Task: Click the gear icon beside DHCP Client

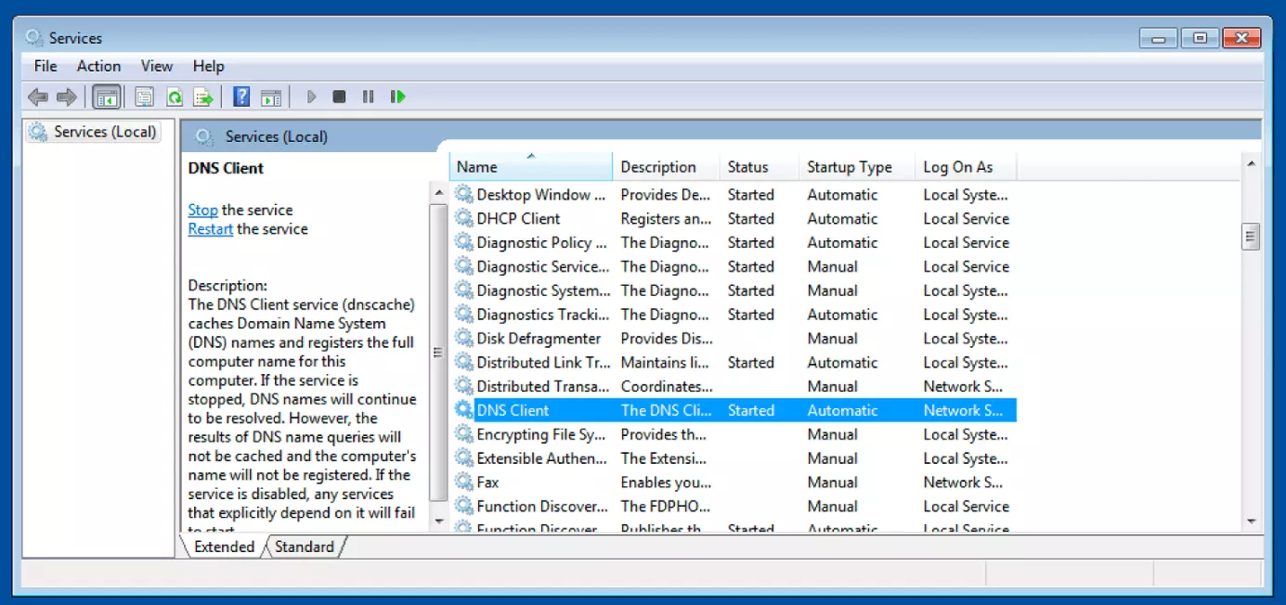Action: tap(463, 219)
